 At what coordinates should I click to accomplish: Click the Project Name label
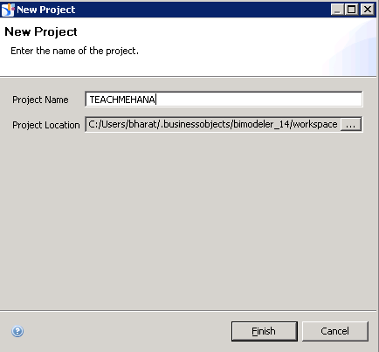click(40, 100)
